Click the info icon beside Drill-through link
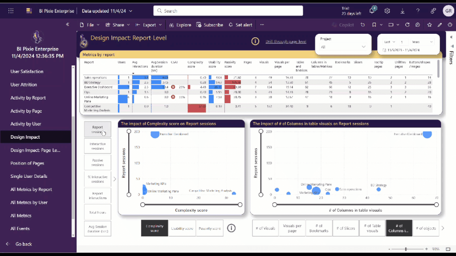This screenshot has width=456, height=256. [255, 41]
